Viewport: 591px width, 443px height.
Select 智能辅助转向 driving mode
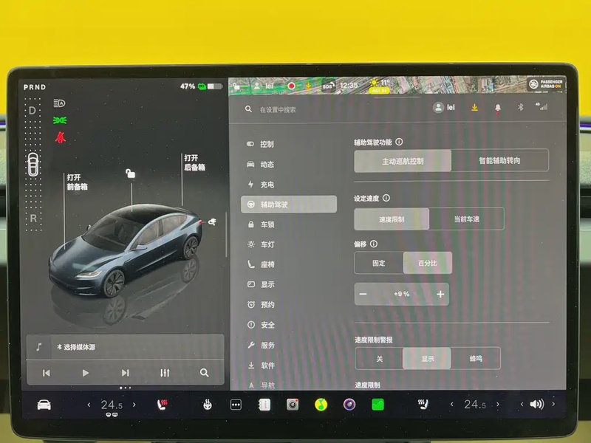click(499, 160)
